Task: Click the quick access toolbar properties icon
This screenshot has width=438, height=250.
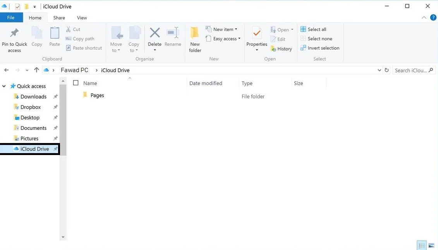Action: click(x=17, y=7)
